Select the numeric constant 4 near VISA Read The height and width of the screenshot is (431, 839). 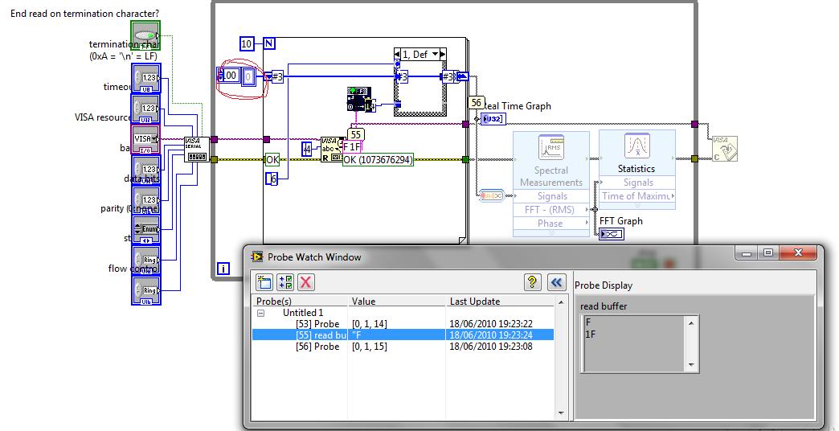tap(307, 150)
